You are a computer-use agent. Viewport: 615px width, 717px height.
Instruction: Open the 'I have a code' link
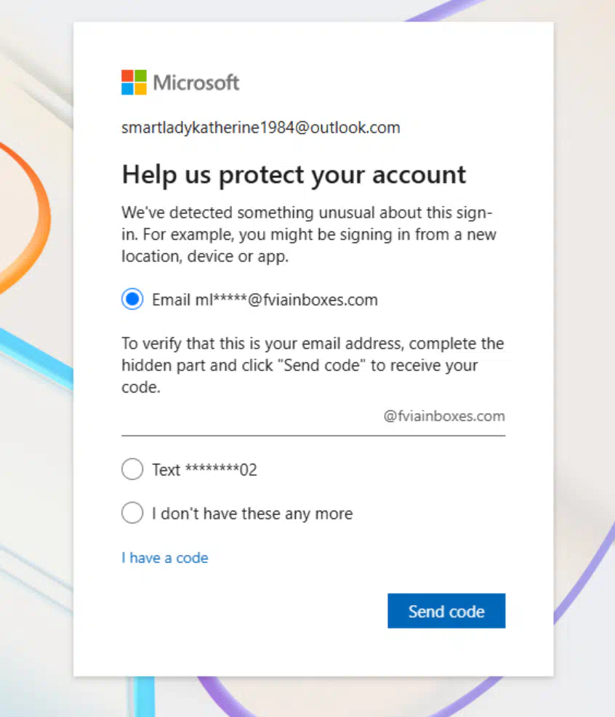[x=164, y=558]
